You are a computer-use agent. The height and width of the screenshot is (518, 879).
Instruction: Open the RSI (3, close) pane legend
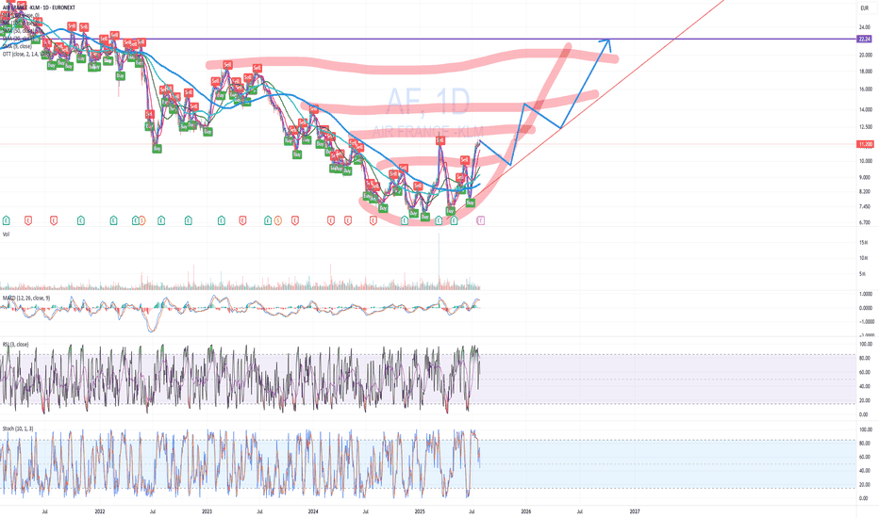coord(16,345)
